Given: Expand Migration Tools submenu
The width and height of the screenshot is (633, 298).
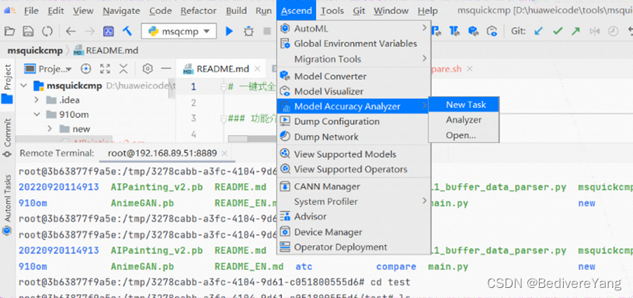Looking at the screenshot, I should click(354, 59).
